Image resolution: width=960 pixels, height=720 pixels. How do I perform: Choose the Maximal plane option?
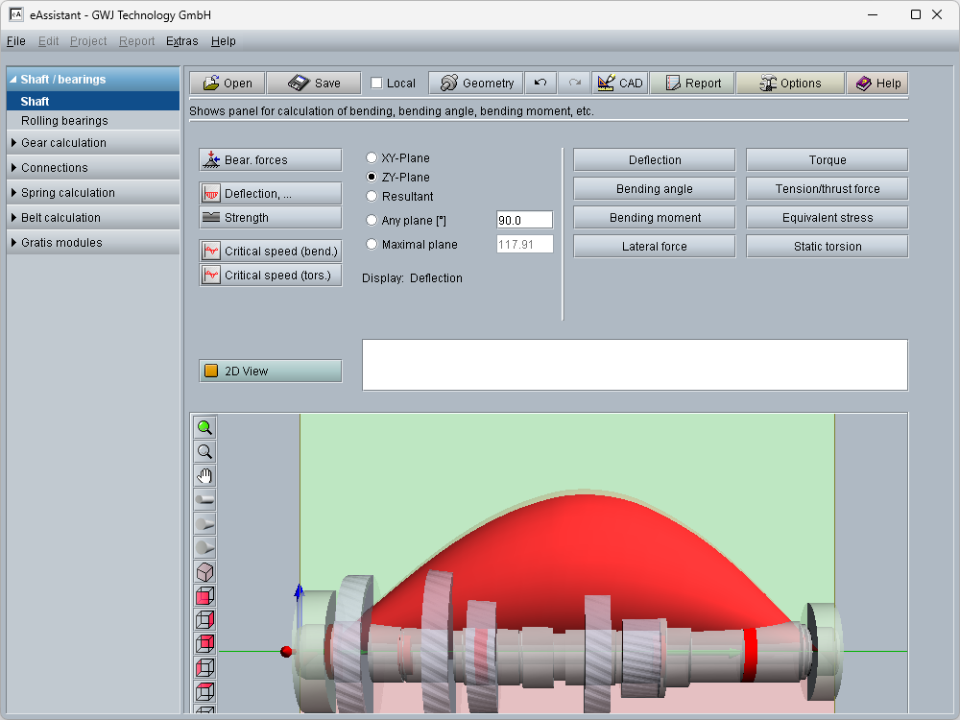click(x=372, y=245)
